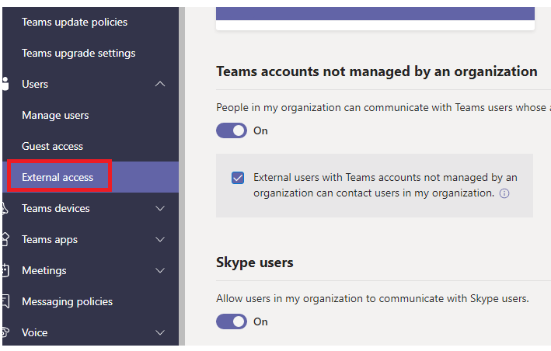Click the Voice phone icon

tap(5, 332)
